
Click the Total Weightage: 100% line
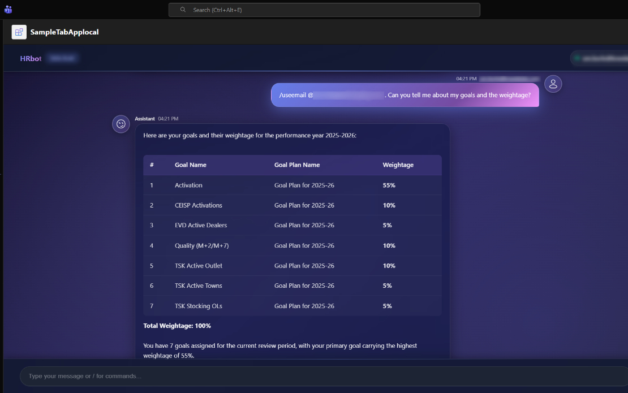tap(177, 326)
